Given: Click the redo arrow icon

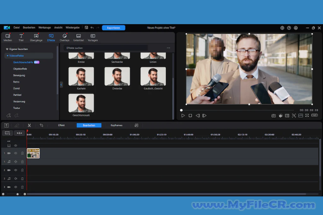Looking at the screenshot, I should pos(98,28).
